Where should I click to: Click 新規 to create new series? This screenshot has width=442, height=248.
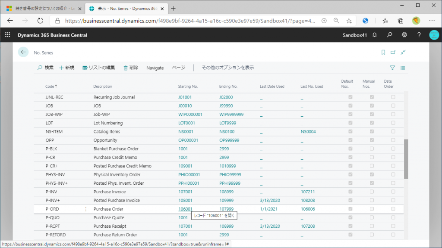66,68
